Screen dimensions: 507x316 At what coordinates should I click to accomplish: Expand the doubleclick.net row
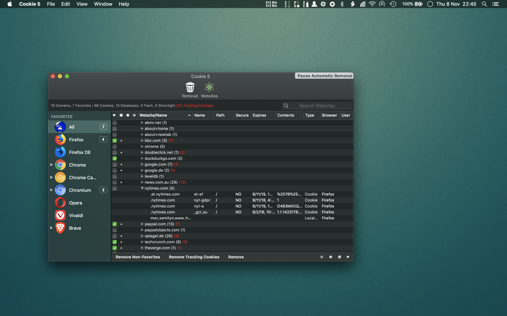142,152
